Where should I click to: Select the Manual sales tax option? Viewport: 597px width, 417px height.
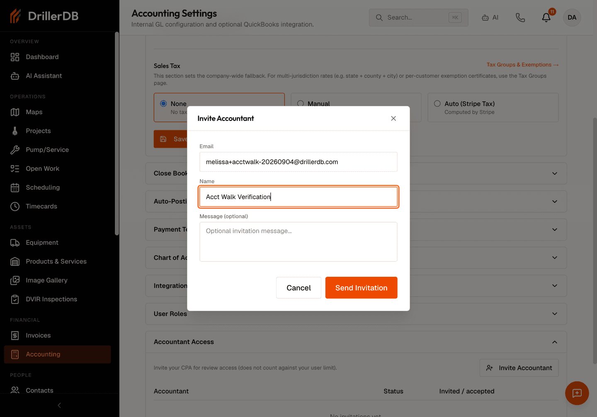pos(301,103)
